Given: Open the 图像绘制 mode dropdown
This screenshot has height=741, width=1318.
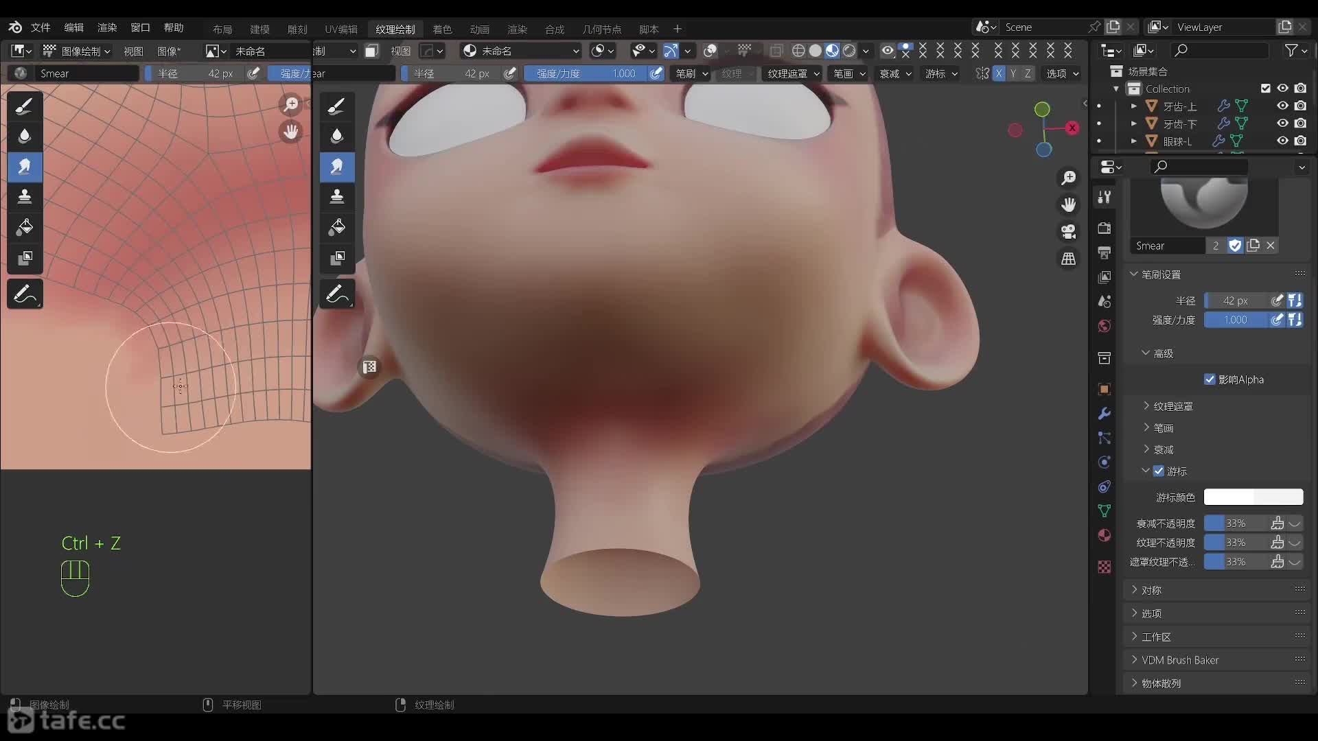Looking at the screenshot, I should coord(77,51).
